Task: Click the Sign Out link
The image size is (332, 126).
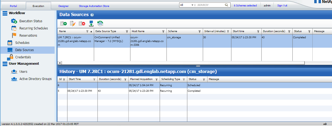Action: [282, 5]
